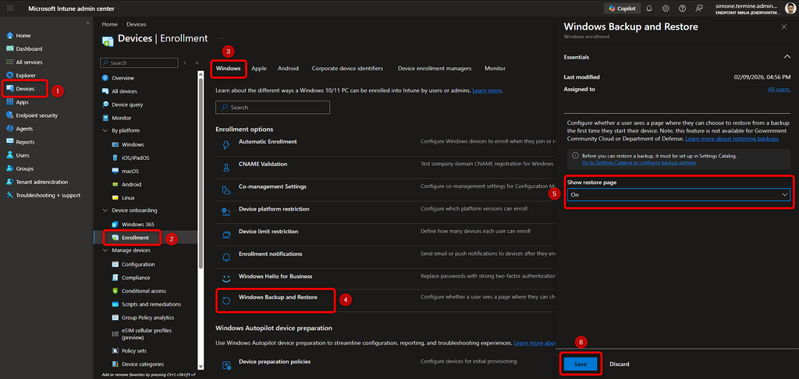Open the app launcher waffle icon
Viewport: 799px width, 379px height.
click(x=10, y=9)
